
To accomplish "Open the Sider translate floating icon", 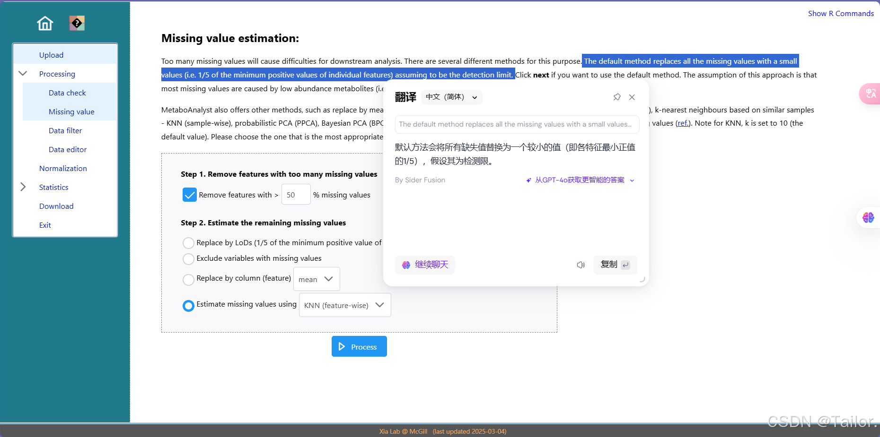I will 871,94.
